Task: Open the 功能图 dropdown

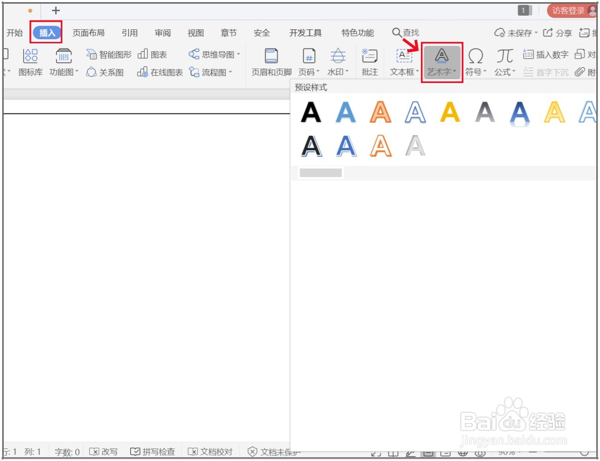Action: click(x=64, y=62)
